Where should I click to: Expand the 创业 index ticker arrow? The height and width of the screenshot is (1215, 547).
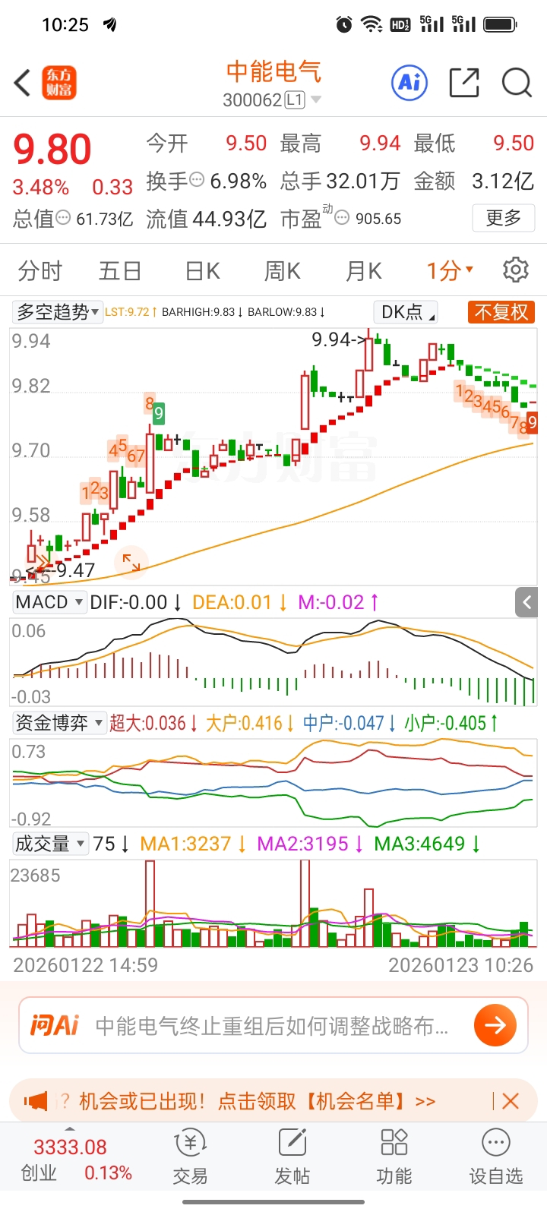tap(70, 1129)
